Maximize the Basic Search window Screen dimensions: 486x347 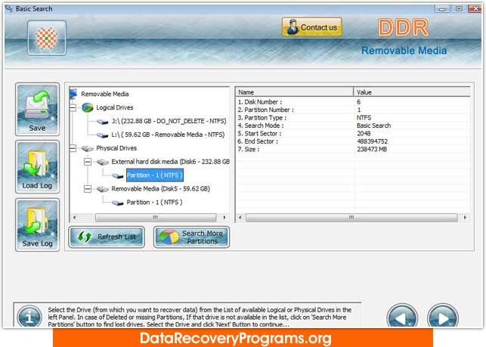click(459, 9)
